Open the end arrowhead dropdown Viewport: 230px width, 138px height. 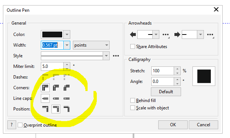(x=200, y=34)
